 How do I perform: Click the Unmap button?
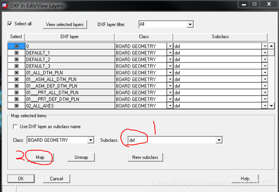(x=81, y=157)
